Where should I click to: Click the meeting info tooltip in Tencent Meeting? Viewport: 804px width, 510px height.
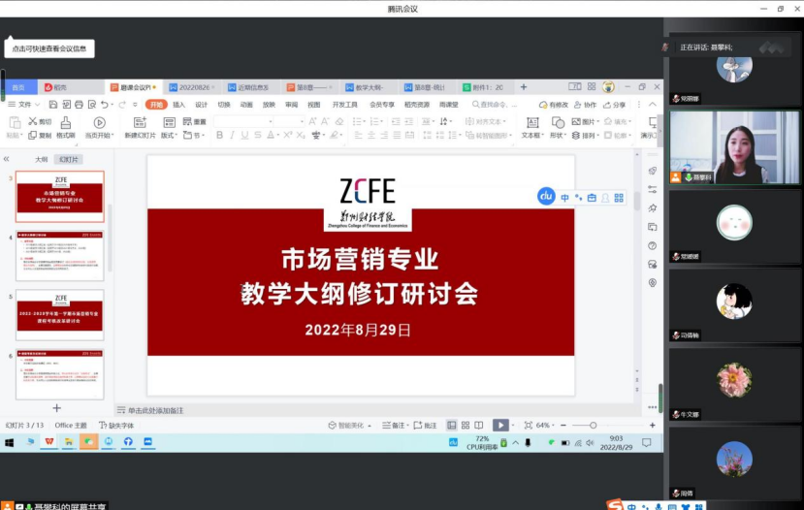click(x=49, y=48)
